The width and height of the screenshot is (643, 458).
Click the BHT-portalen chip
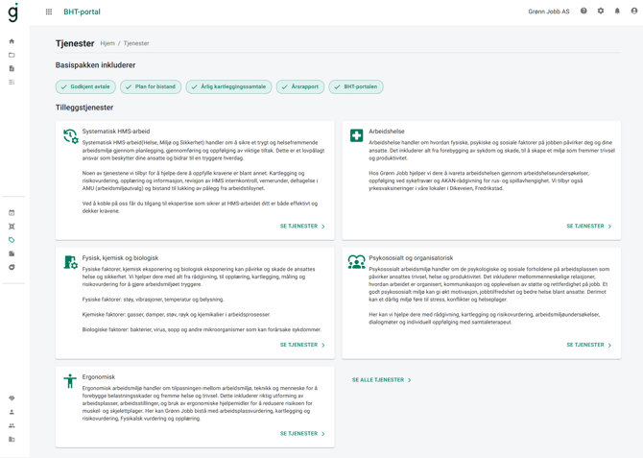point(356,87)
